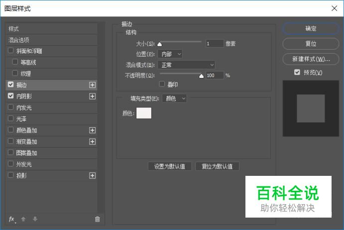Screen dimensions: 344x230
Task: Click the plus icon beside 描边
Action: [93, 85]
